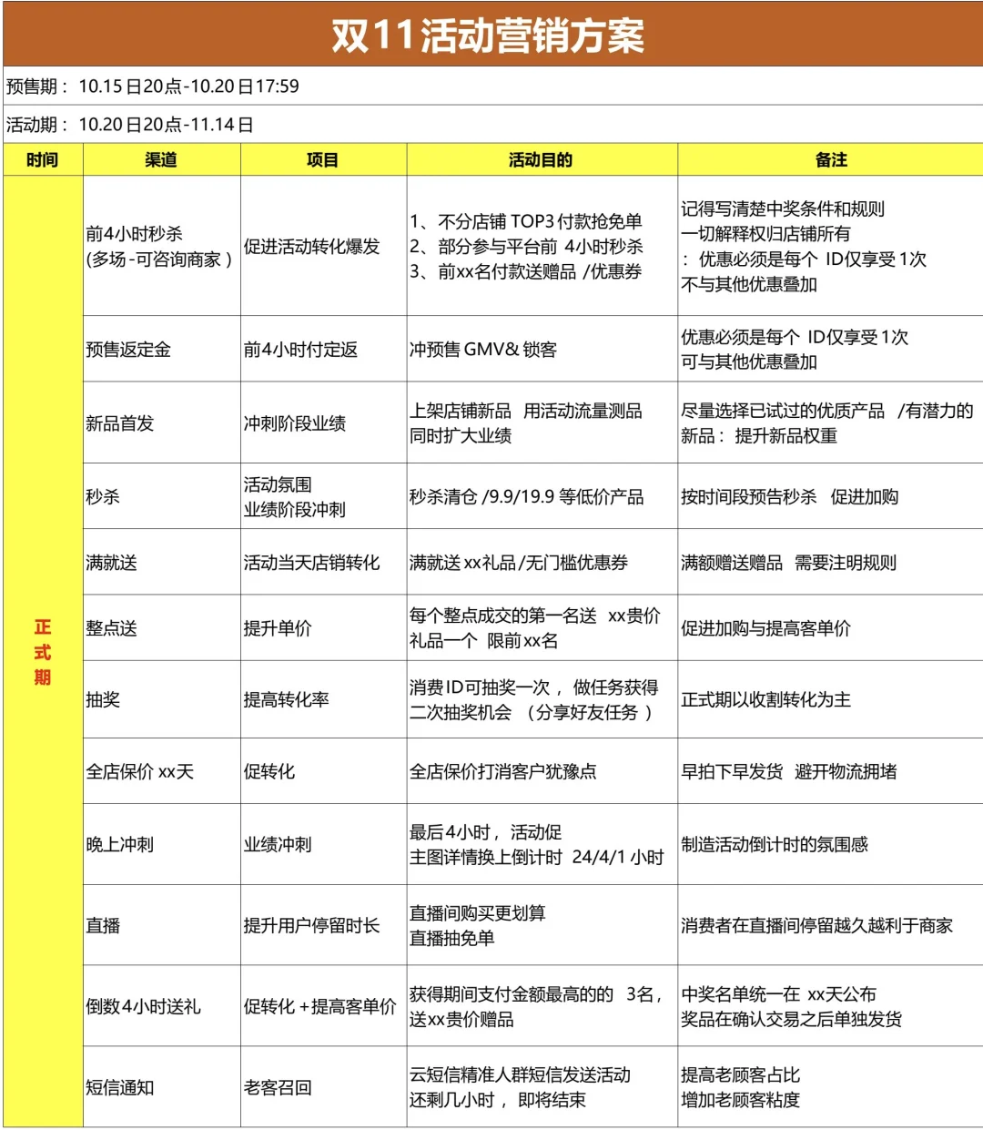Select the '新品首发' cell
This screenshot has width=983, height=1130.
click(x=161, y=422)
